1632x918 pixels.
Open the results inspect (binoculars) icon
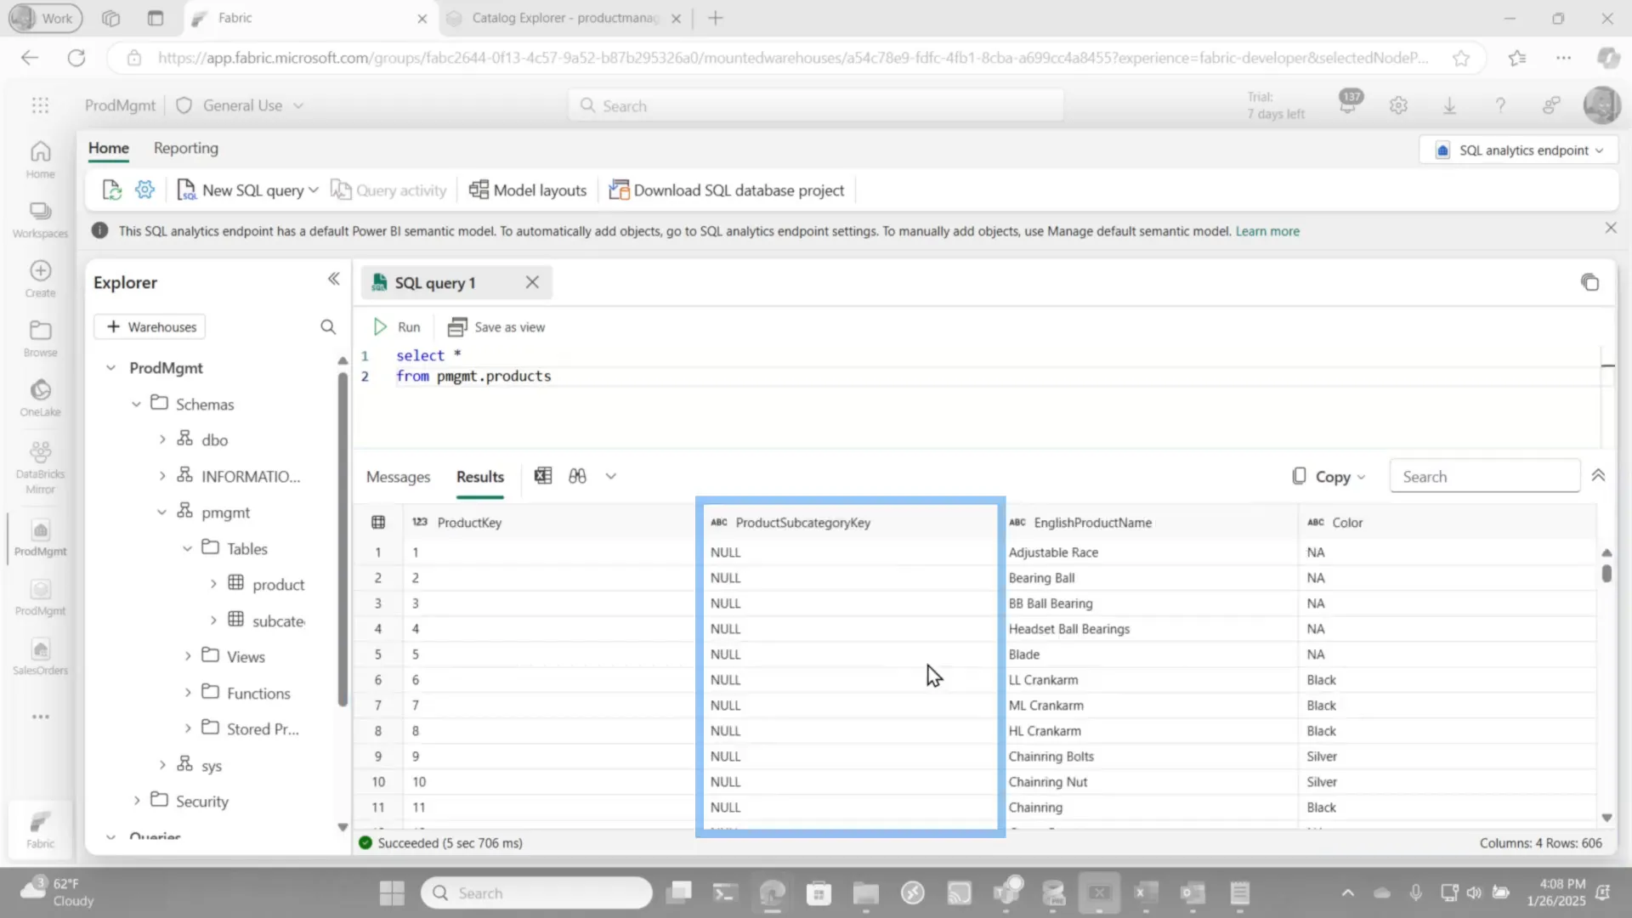point(577,476)
